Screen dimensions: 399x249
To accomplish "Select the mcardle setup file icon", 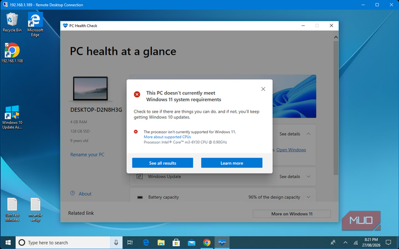I will click(35, 209).
